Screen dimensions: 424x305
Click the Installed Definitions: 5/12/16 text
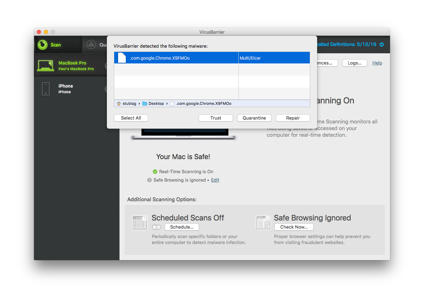point(347,45)
